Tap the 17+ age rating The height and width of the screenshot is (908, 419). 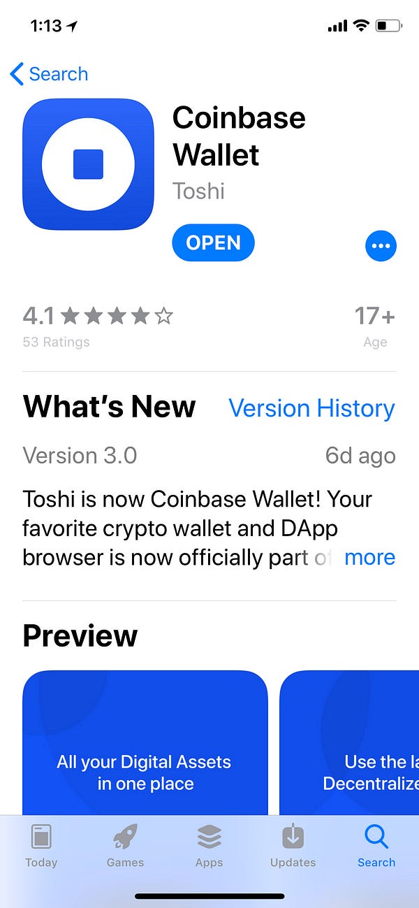tap(375, 316)
